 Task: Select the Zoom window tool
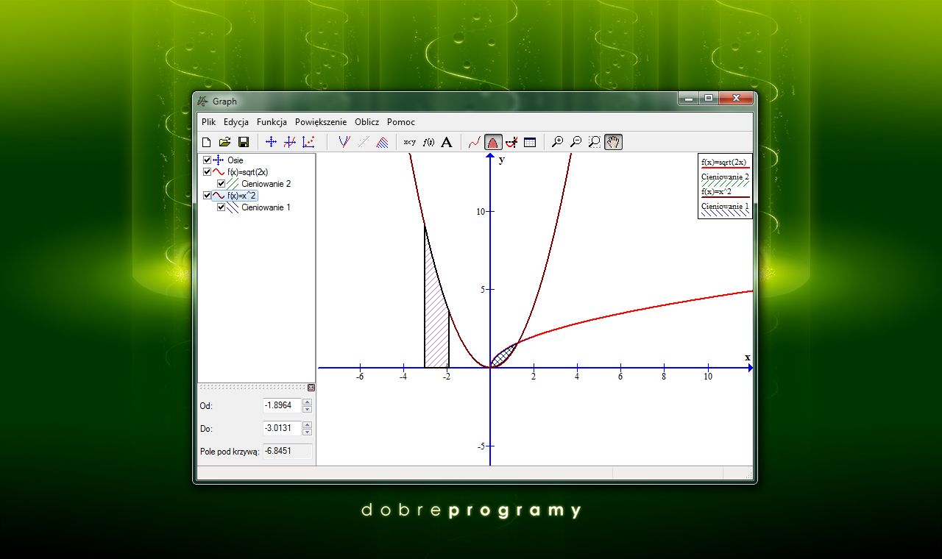click(595, 142)
